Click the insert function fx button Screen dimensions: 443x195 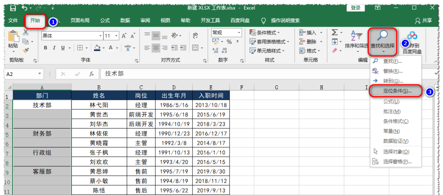pos(91,74)
